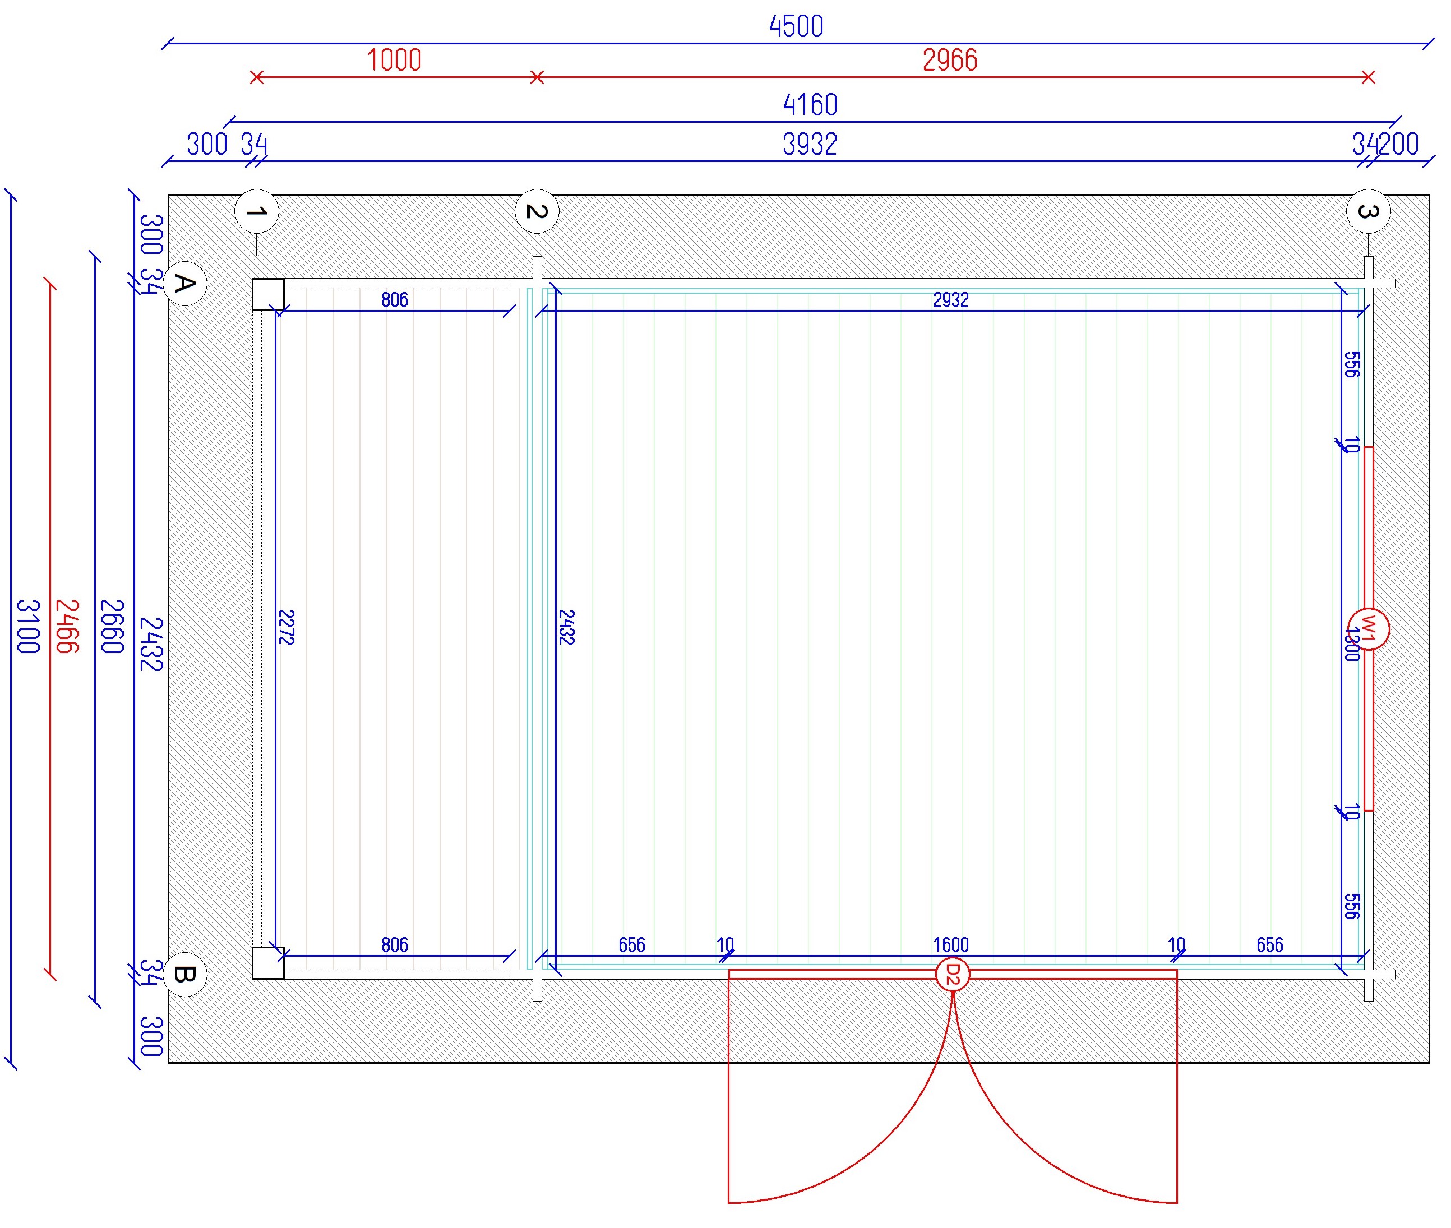
Task: Click grid marker circle labeled B
Action: (x=184, y=974)
